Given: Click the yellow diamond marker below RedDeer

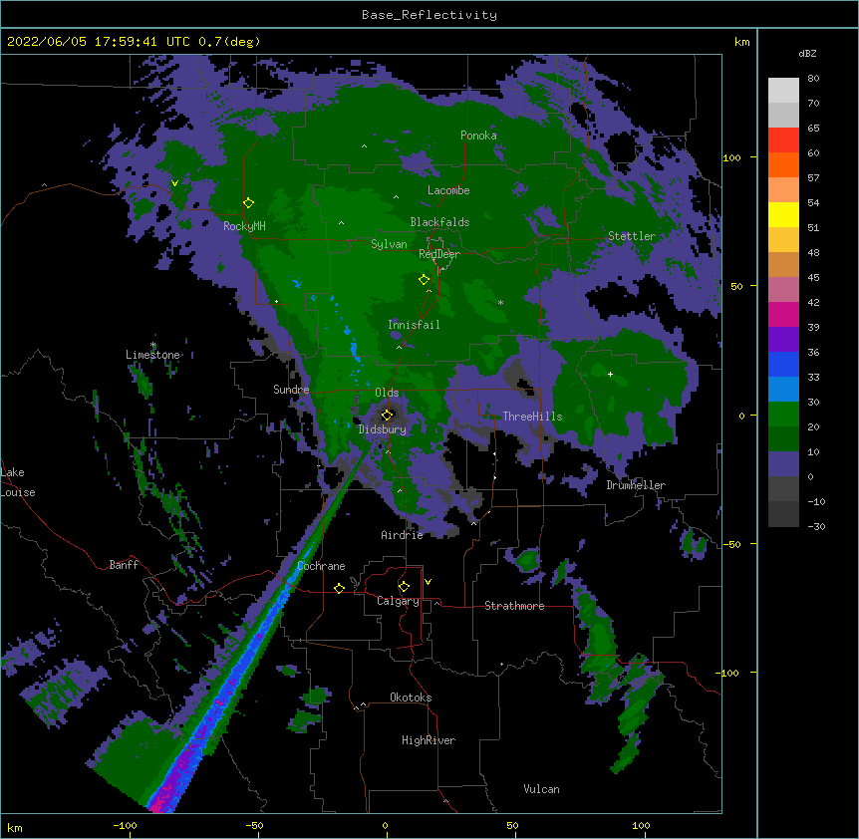Looking at the screenshot, I should [425, 280].
